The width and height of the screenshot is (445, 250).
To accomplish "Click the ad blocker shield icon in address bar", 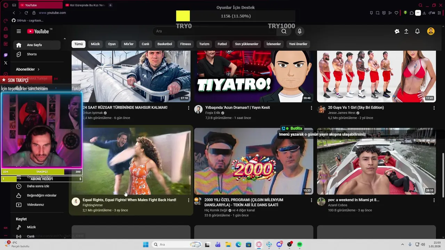I will coord(384,13).
